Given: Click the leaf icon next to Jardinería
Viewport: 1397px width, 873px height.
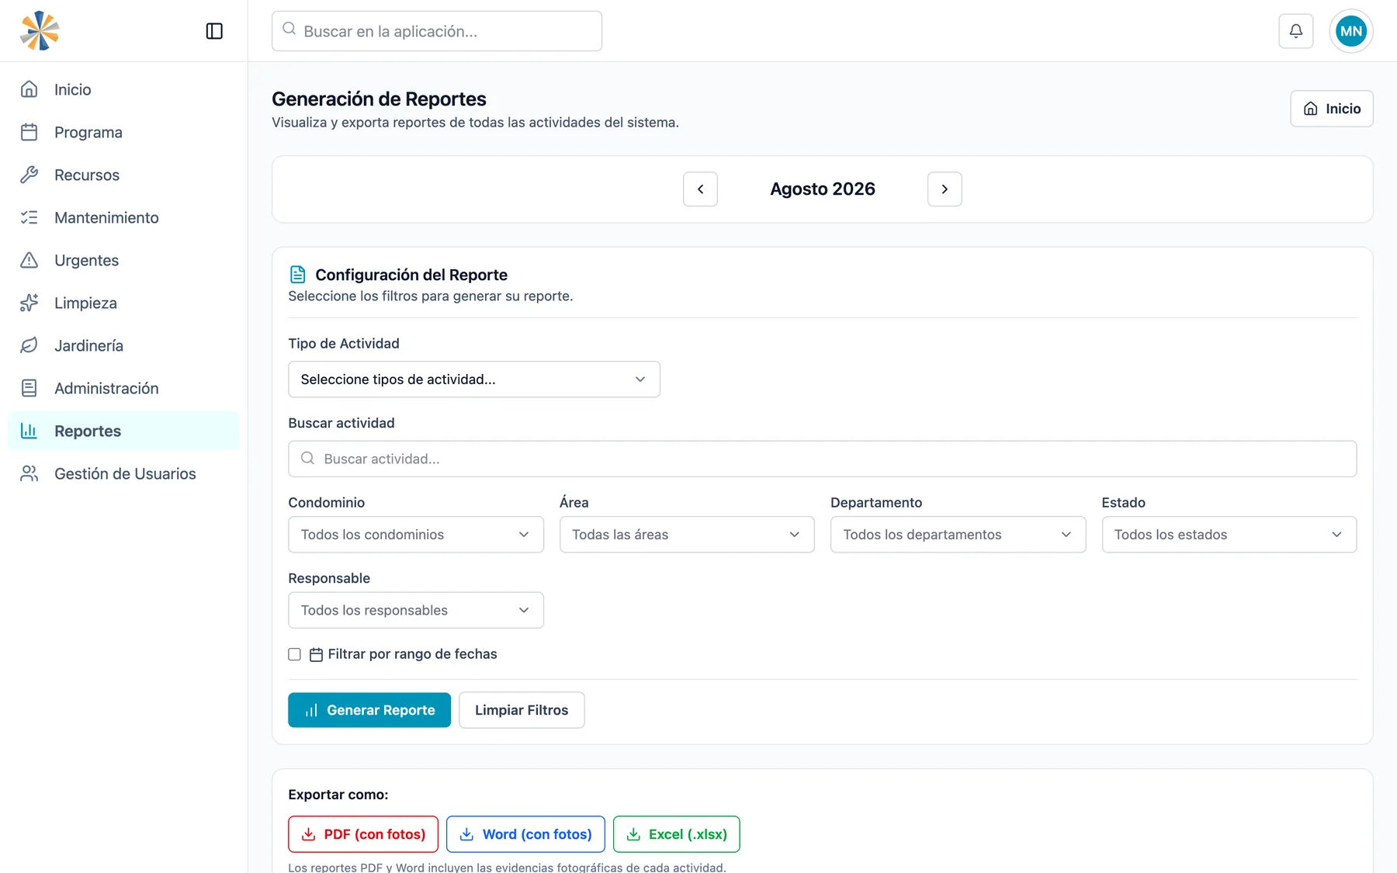Looking at the screenshot, I should click(x=29, y=345).
